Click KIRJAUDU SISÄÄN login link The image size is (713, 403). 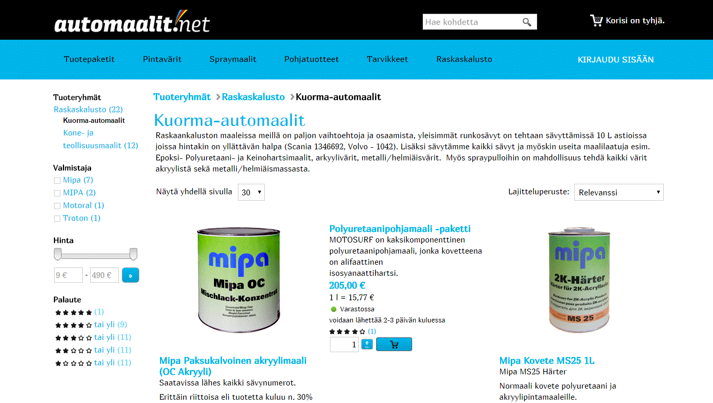(x=616, y=59)
